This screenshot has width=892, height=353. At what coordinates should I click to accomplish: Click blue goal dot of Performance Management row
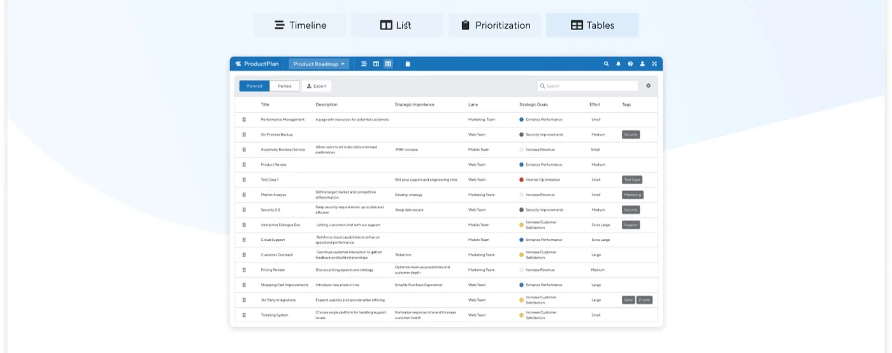tap(521, 120)
